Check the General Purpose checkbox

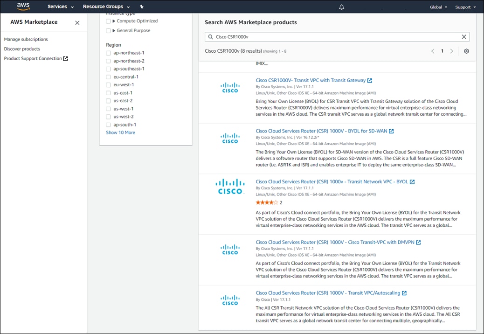click(108, 31)
